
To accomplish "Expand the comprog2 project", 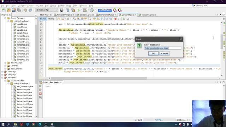I will [x=2, y=72].
